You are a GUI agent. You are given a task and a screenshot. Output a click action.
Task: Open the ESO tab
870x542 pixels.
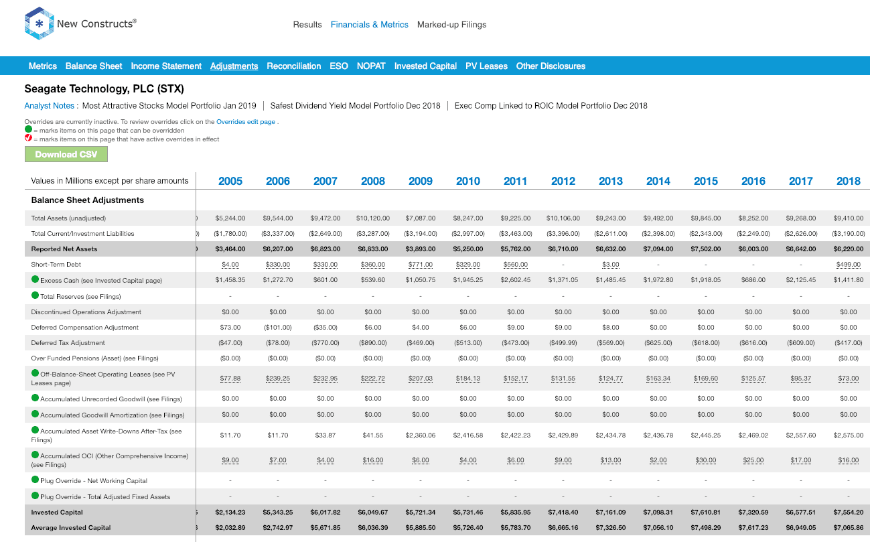[x=339, y=66]
